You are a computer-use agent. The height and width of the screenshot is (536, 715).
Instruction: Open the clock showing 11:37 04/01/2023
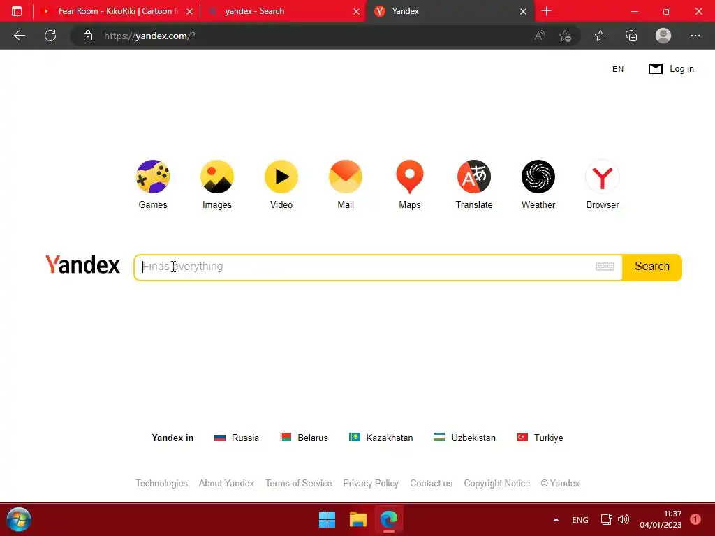tap(661, 519)
